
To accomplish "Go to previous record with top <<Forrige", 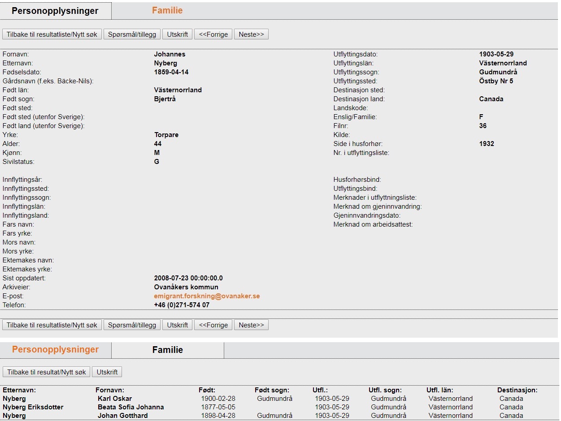I will click(x=213, y=34).
